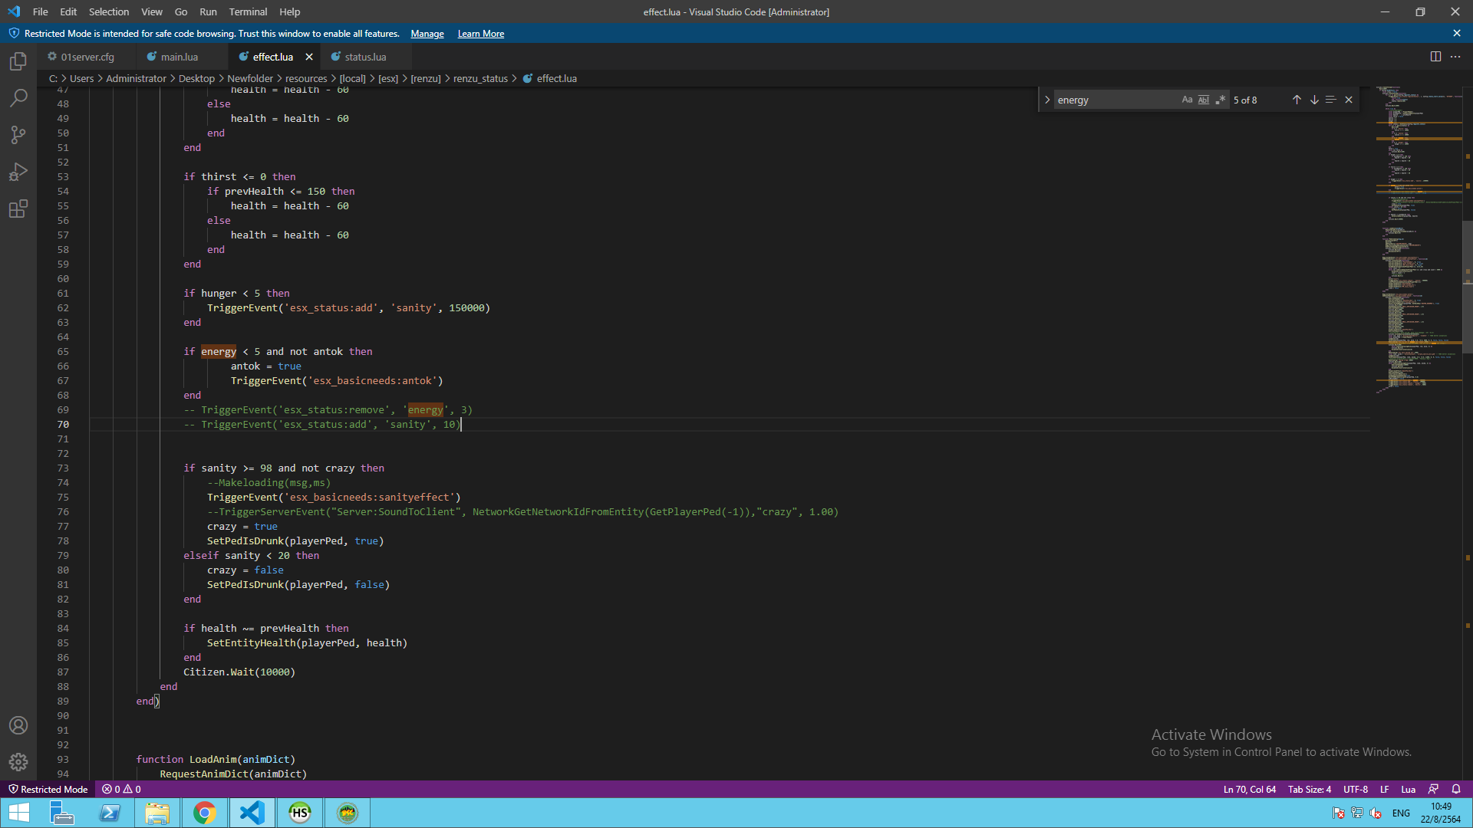Expand the replace field in find widget

point(1047,100)
